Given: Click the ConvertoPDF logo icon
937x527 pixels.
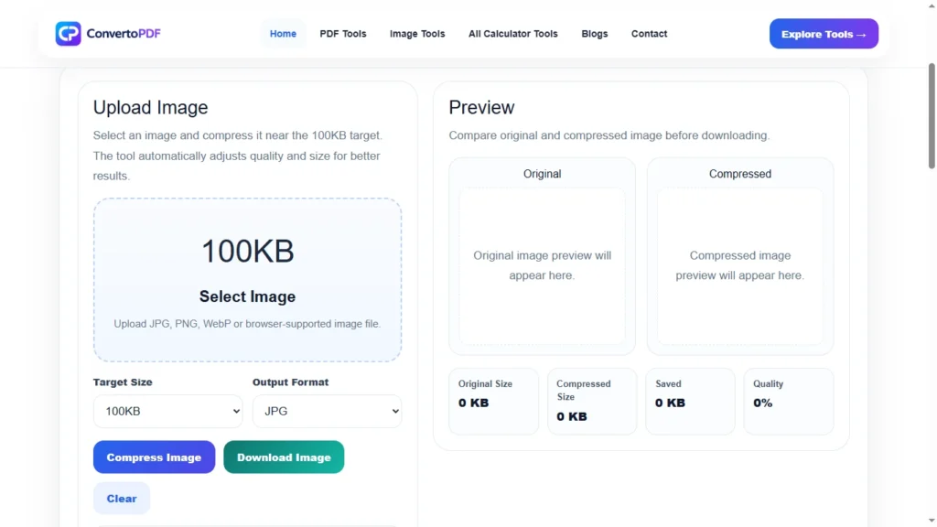Looking at the screenshot, I should point(68,34).
